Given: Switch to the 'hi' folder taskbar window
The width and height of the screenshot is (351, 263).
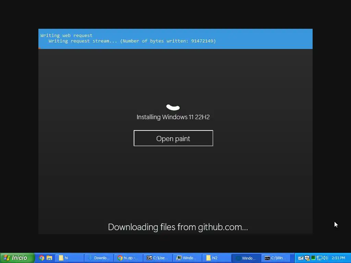Looking at the screenshot, I should (x=69, y=258).
